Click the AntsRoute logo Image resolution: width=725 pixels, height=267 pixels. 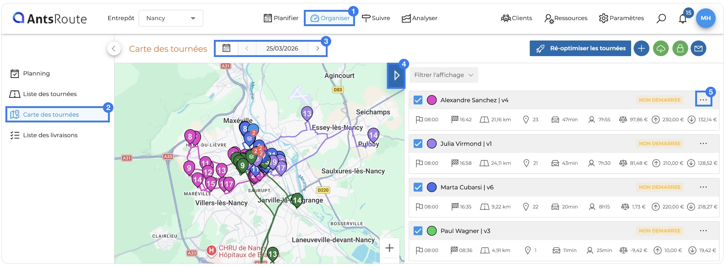click(x=50, y=18)
